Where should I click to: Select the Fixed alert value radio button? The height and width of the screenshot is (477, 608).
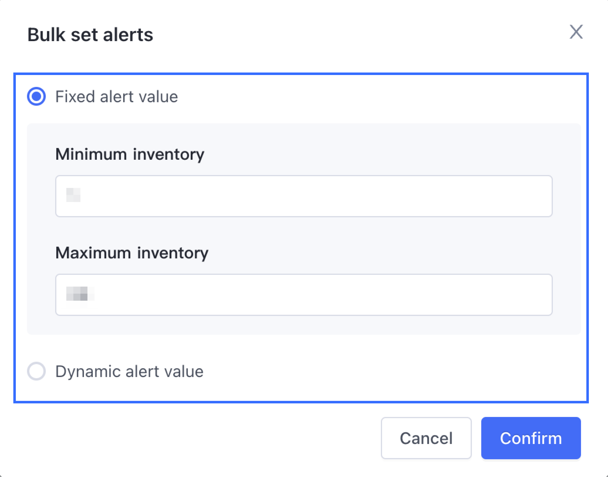pyautogui.click(x=36, y=96)
